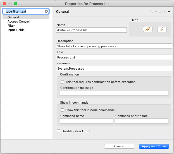Select the General page in sidebar
Image resolution: width=174 pixels, height=154 pixels.
click(26, 17)
